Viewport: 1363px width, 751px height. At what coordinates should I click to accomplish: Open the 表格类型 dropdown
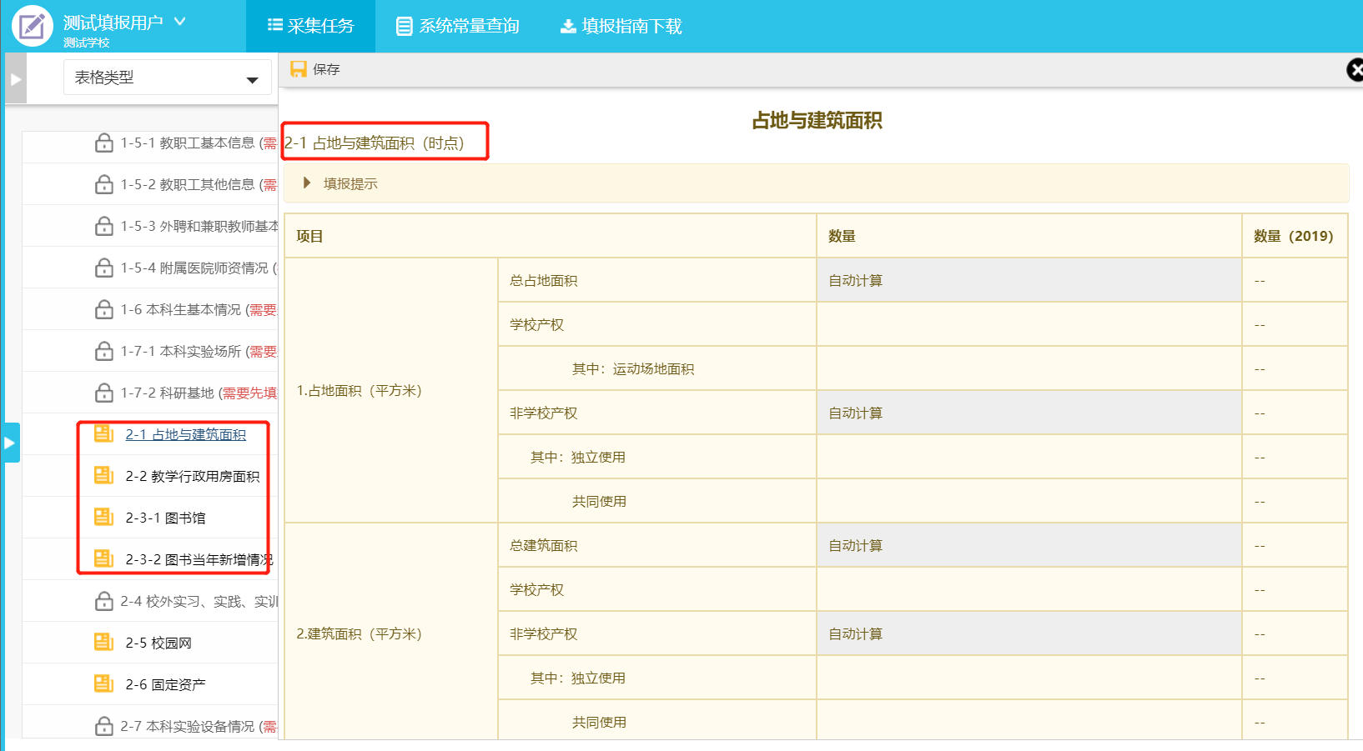click(x=167, y=78)
